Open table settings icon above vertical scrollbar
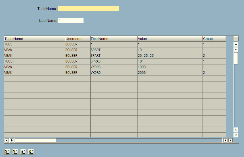 (236, 39)
